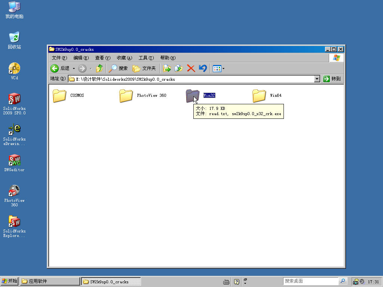Click the Win32 folder name label
383x287 pixels.
click(x=209, y=95)
